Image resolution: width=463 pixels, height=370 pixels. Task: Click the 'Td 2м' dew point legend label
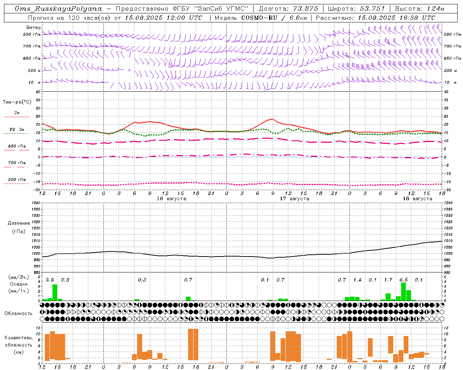pos(17,129)
